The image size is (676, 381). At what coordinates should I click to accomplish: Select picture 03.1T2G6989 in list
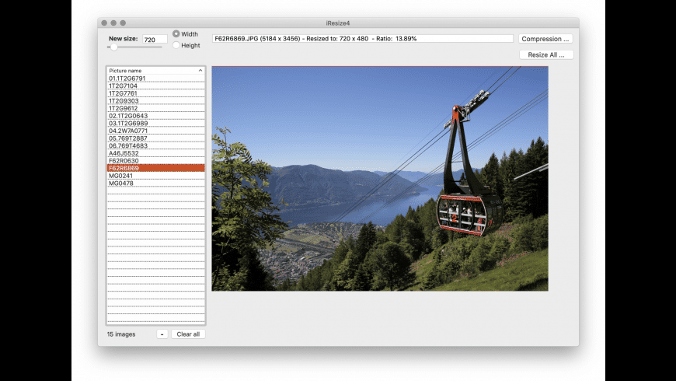[x=155, y=123]
